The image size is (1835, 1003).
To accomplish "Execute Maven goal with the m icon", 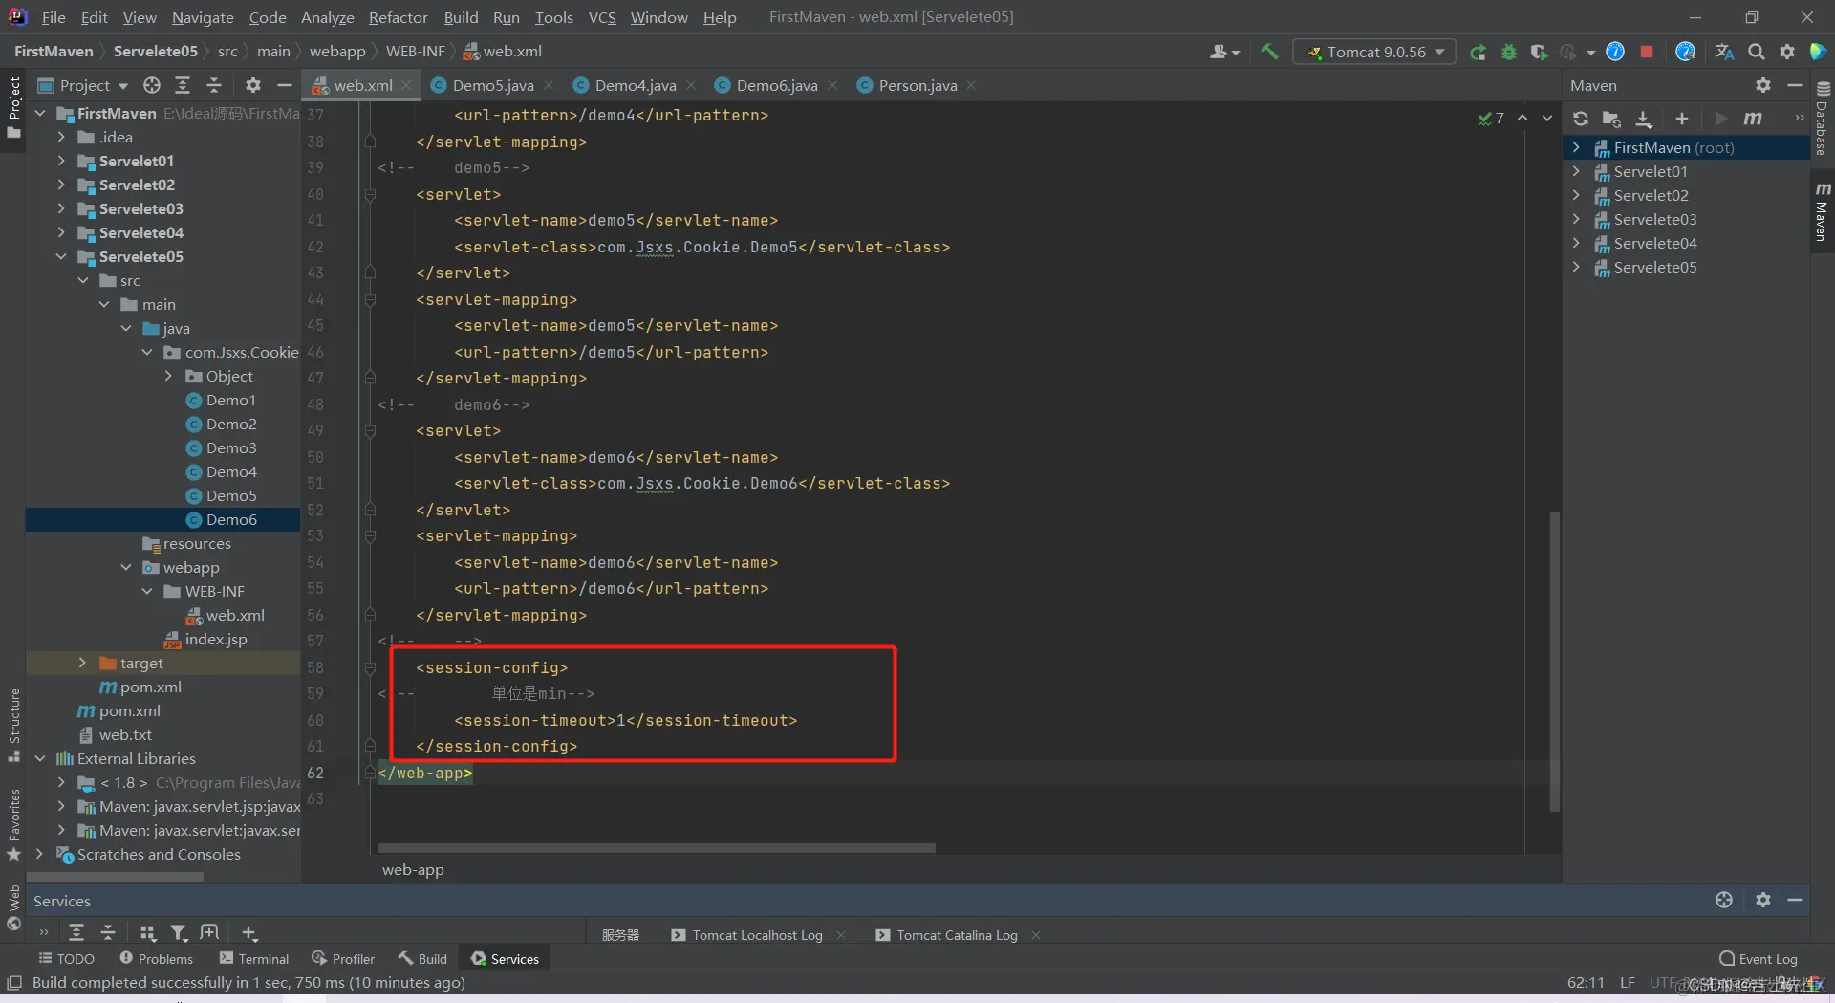I will pos(1753,119).
